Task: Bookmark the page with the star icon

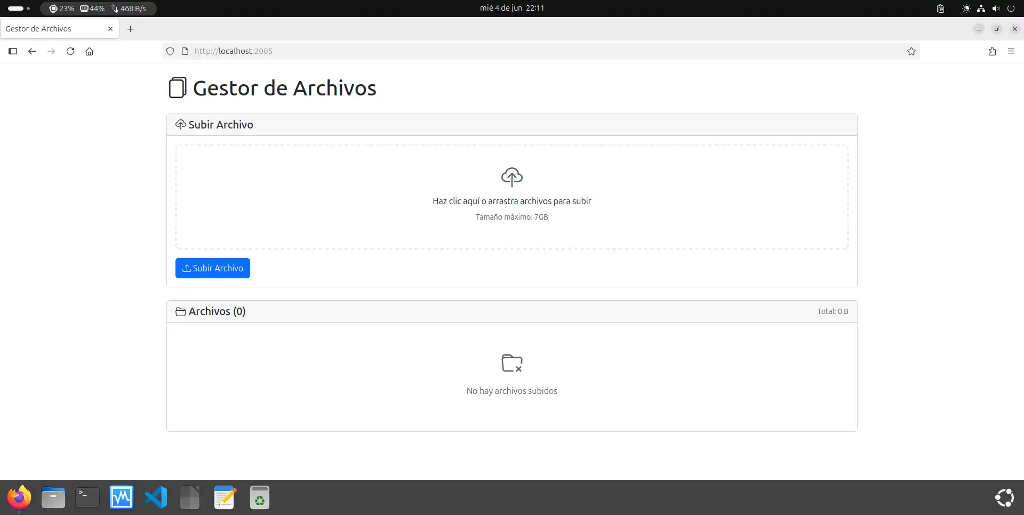Action: (911, 51)
